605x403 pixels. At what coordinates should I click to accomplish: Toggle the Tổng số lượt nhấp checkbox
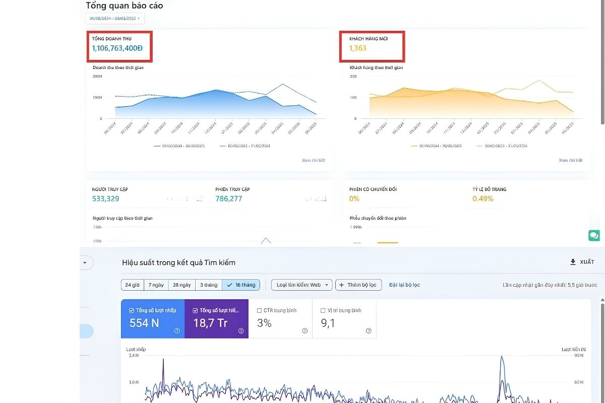pyautogui.click(x=132, y=310)
